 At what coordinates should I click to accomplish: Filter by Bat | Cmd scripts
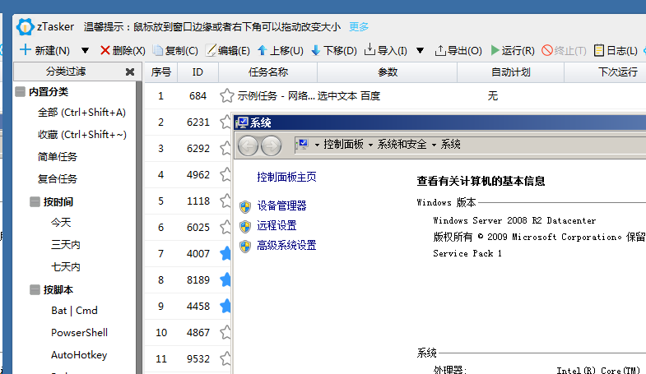74,310
